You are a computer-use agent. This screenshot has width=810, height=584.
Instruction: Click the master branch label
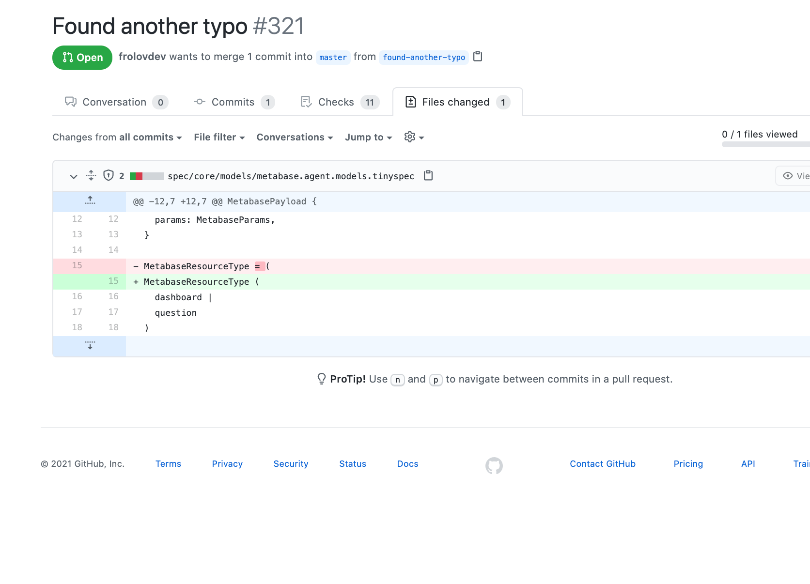(333, 57)
